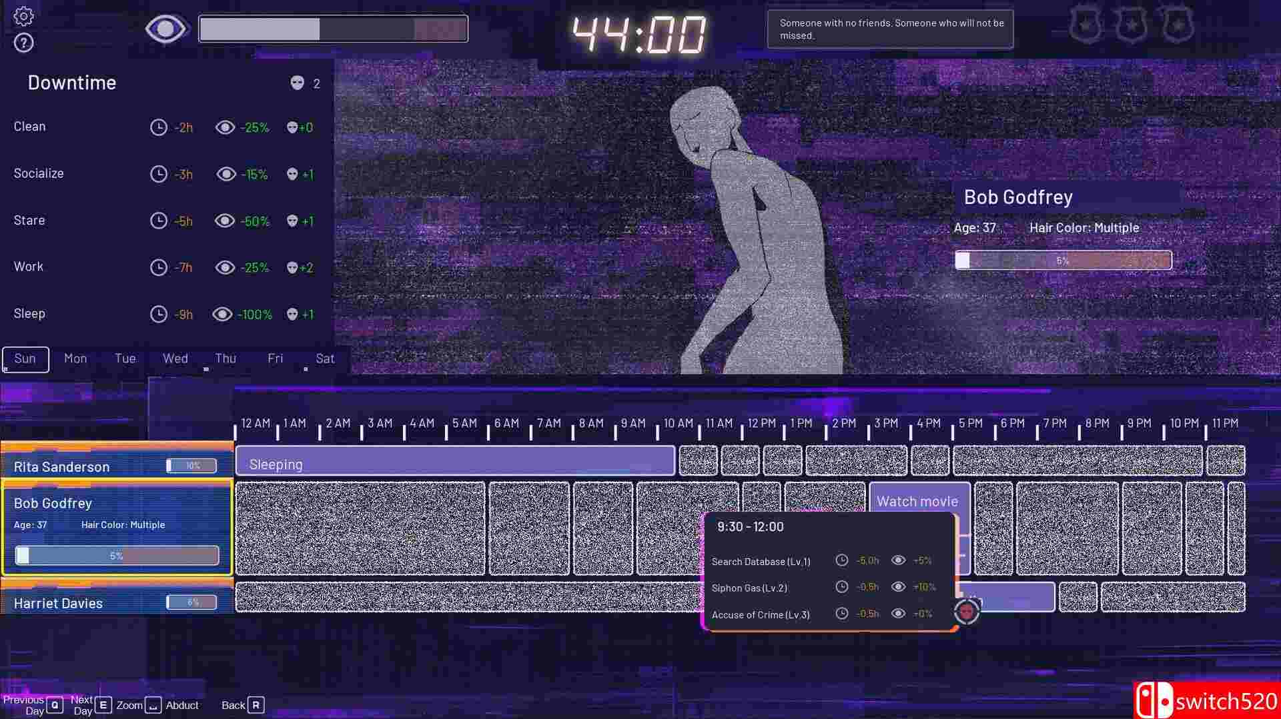Switch to the Sat day tab
This screenshot has width=1281, height=719.
point(325,359)
